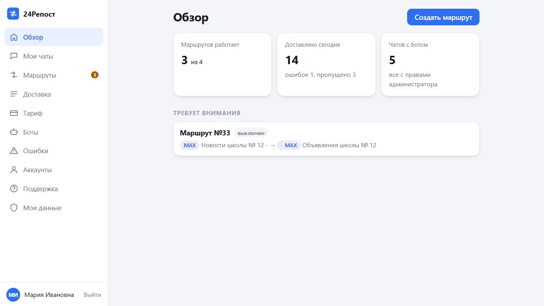
Task: Open the Маршрут №33 card
Action: 326,139
